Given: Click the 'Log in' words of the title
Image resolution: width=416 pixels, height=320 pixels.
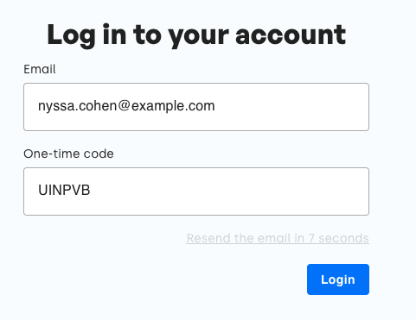Looking at the screenshot, I should click(86, 35).
